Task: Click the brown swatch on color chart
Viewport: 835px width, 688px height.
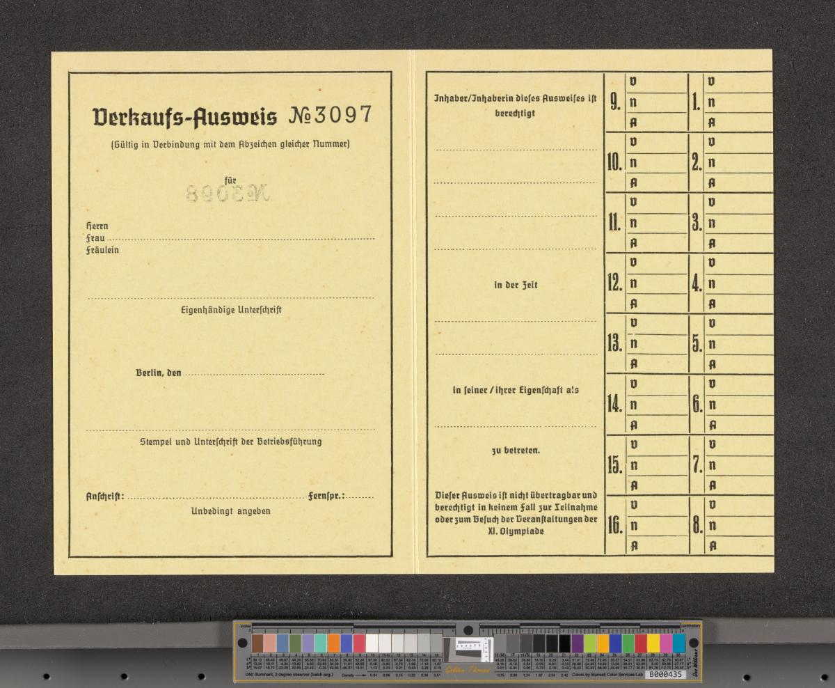Action: [257, 643]
